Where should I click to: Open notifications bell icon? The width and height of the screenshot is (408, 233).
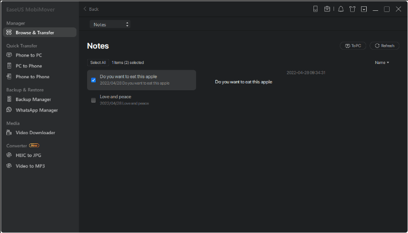pos(341,9)
